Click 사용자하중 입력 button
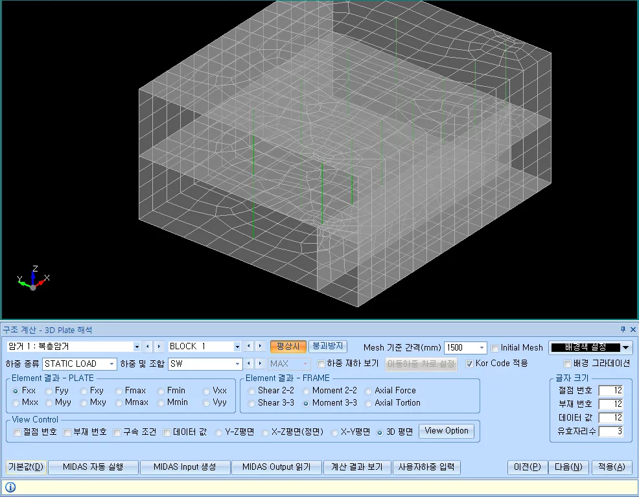This screenshot has height=497, width=639. point(426,467)
